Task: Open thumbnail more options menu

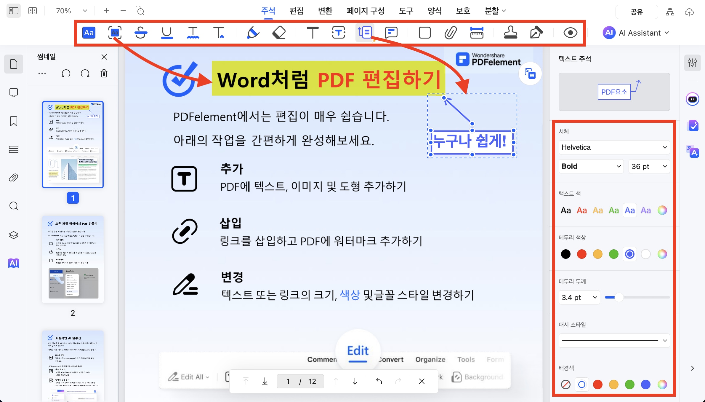Action: (x=42, y=74)
